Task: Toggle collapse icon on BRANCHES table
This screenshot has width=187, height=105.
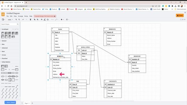Action: click(x=104, y=29)
